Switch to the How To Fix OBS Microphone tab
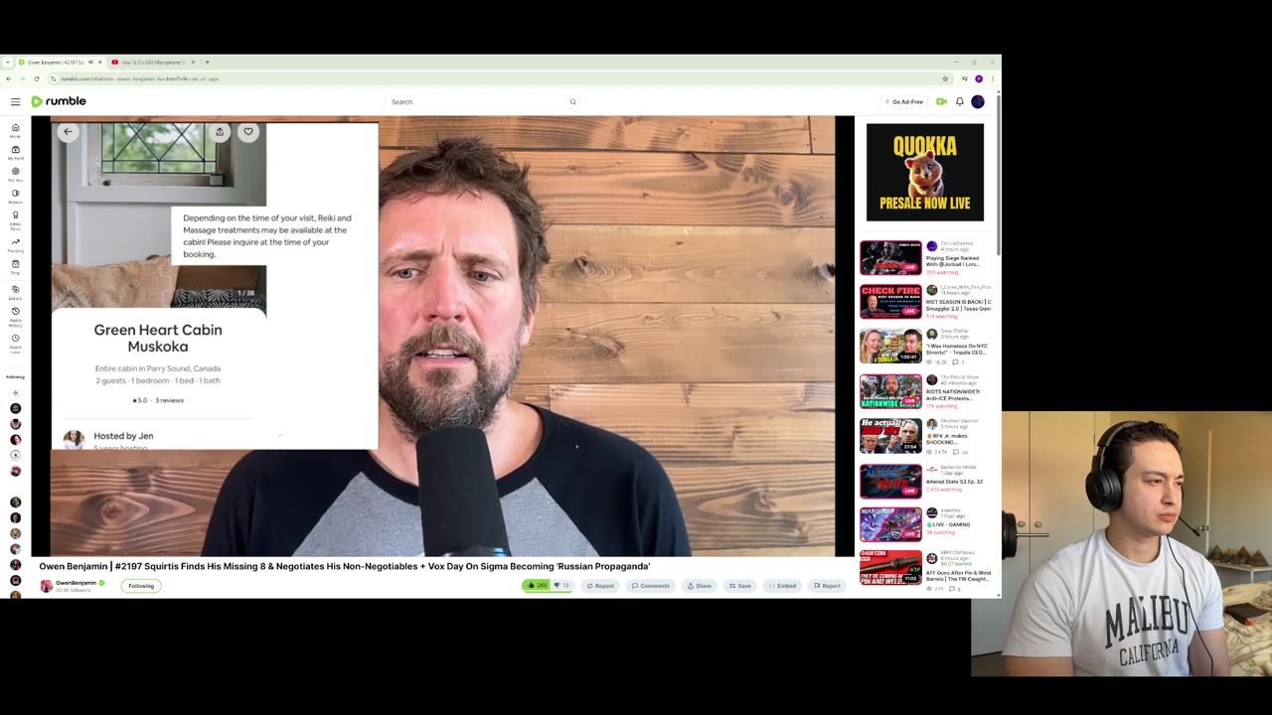Screen dimensions: 1272x715 (x=153, y=62)
